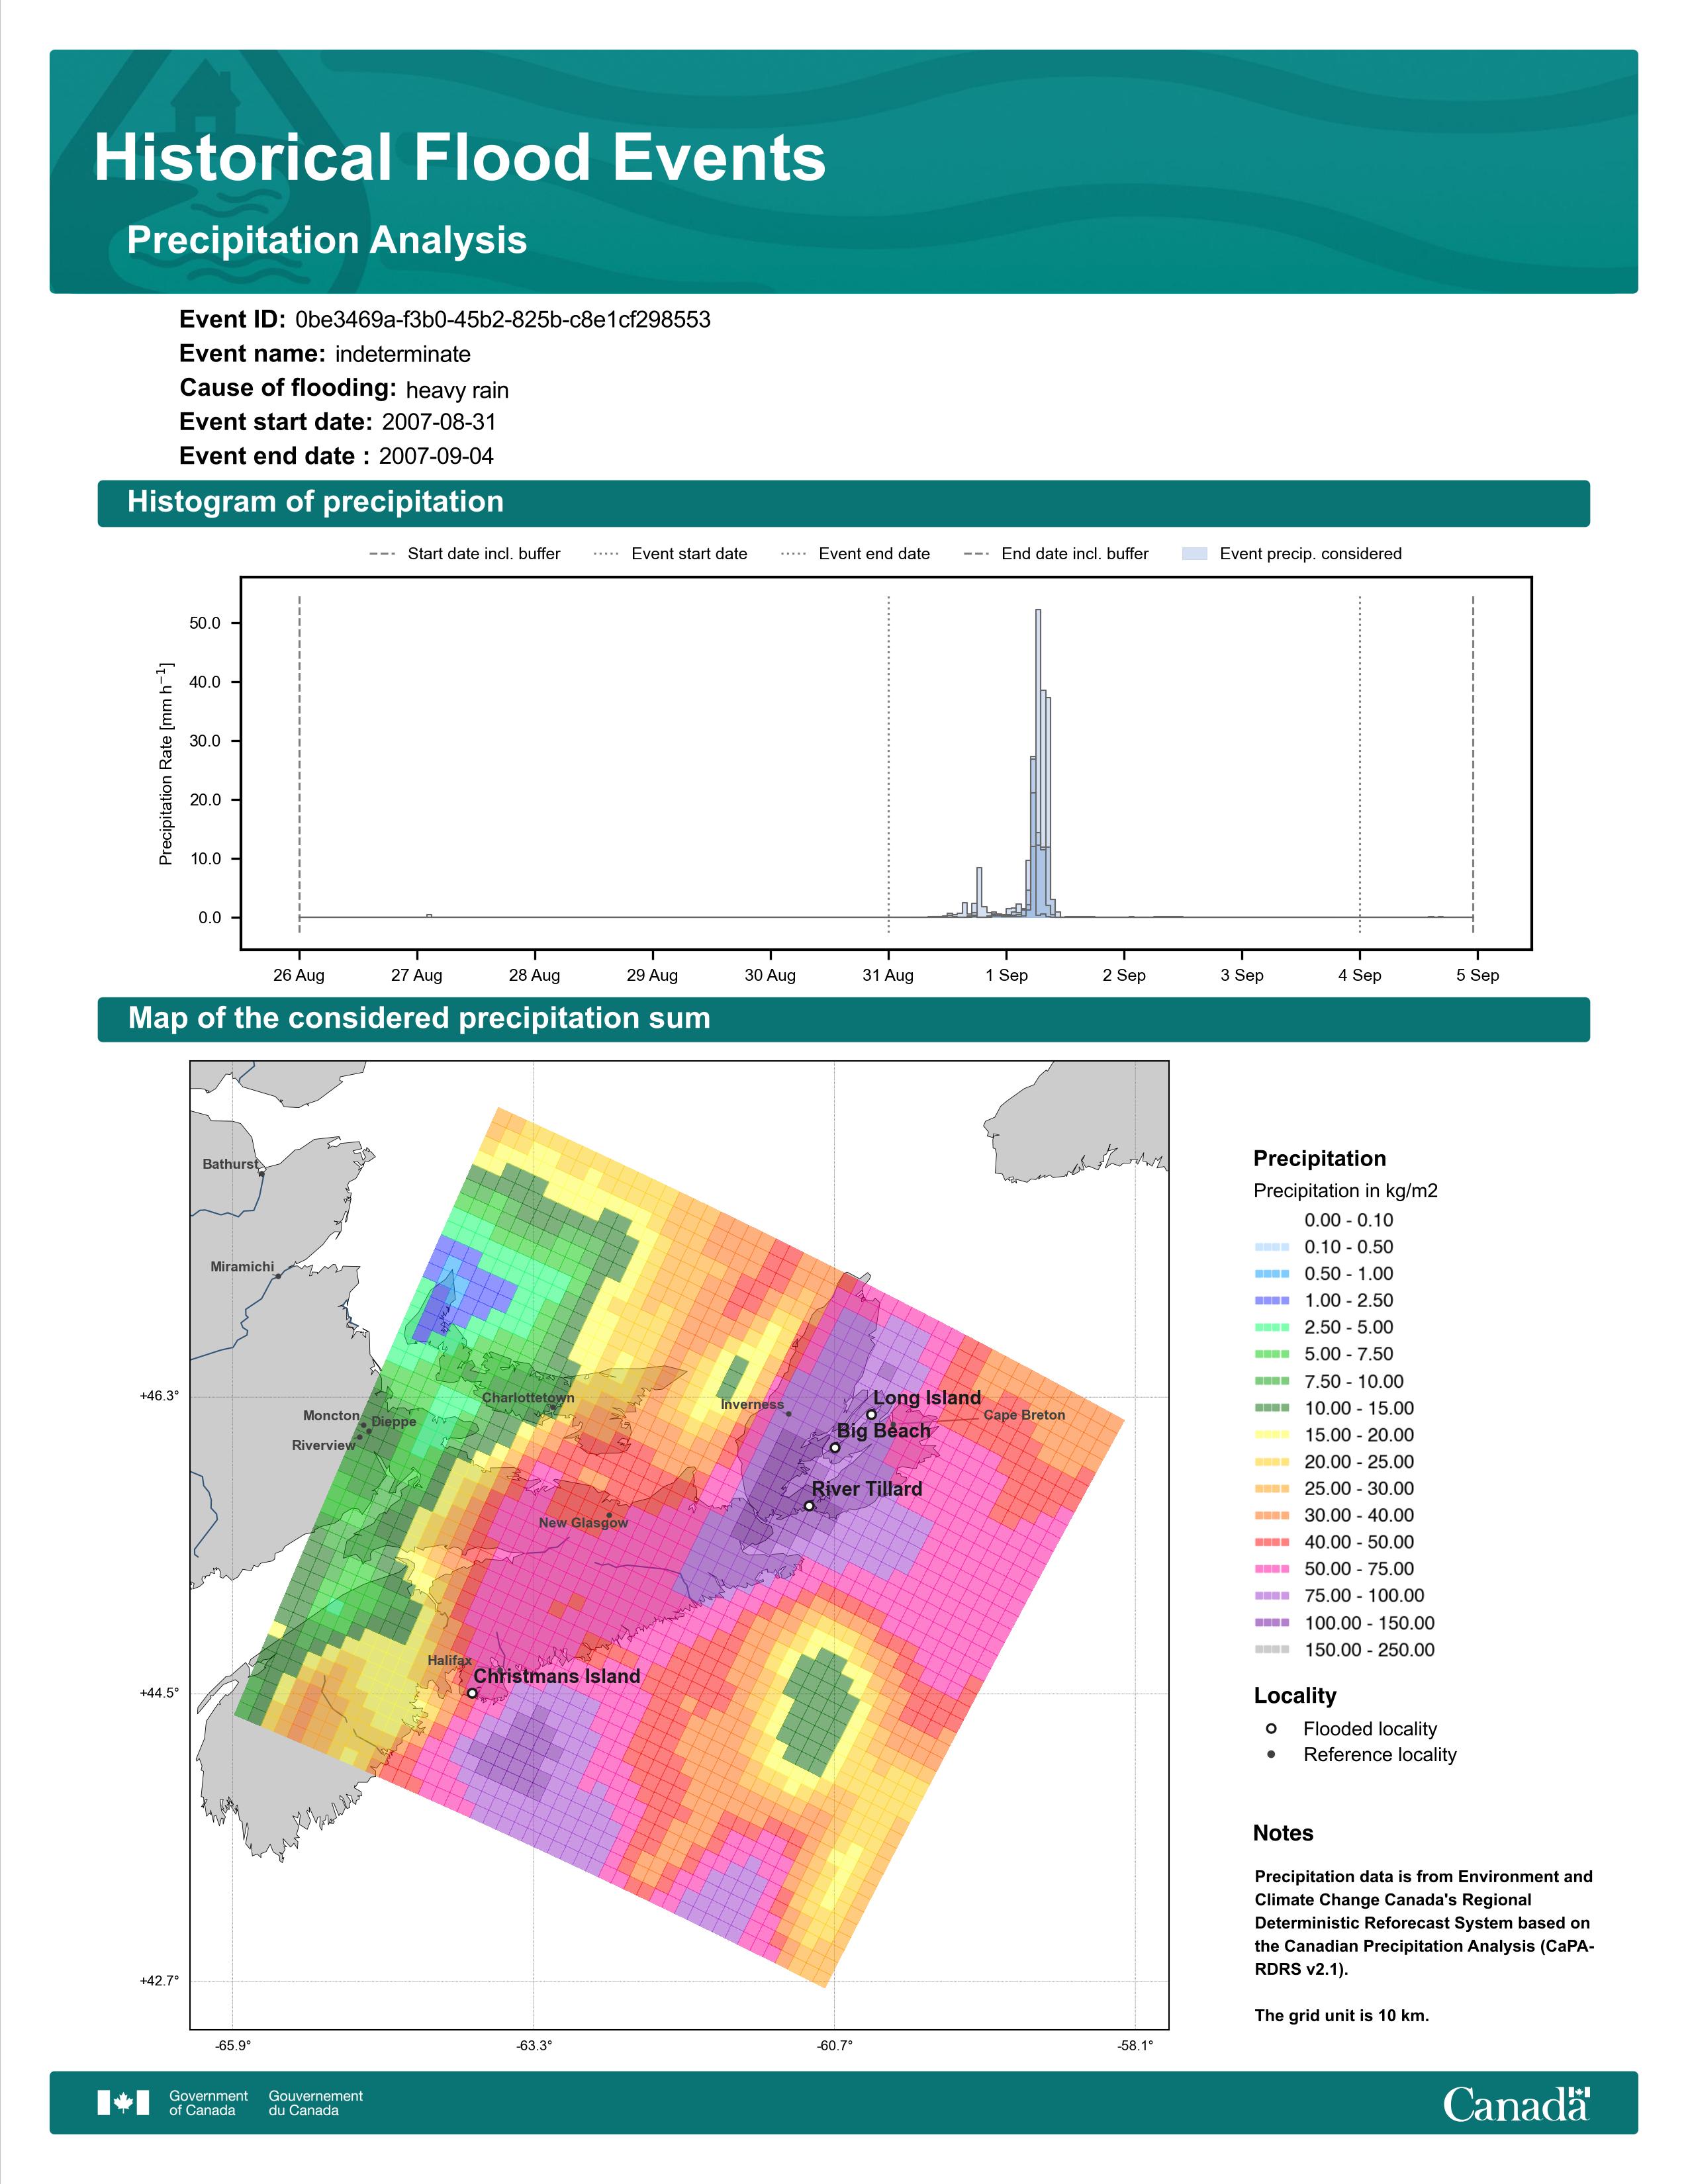The image size is (1688, 2184).
Task: Click the 50.00 - 75.00 pink legend swatch
Action: [1272, 1569]
